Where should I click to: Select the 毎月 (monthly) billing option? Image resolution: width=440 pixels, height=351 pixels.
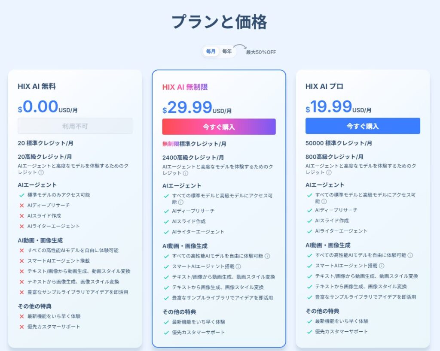211,51
